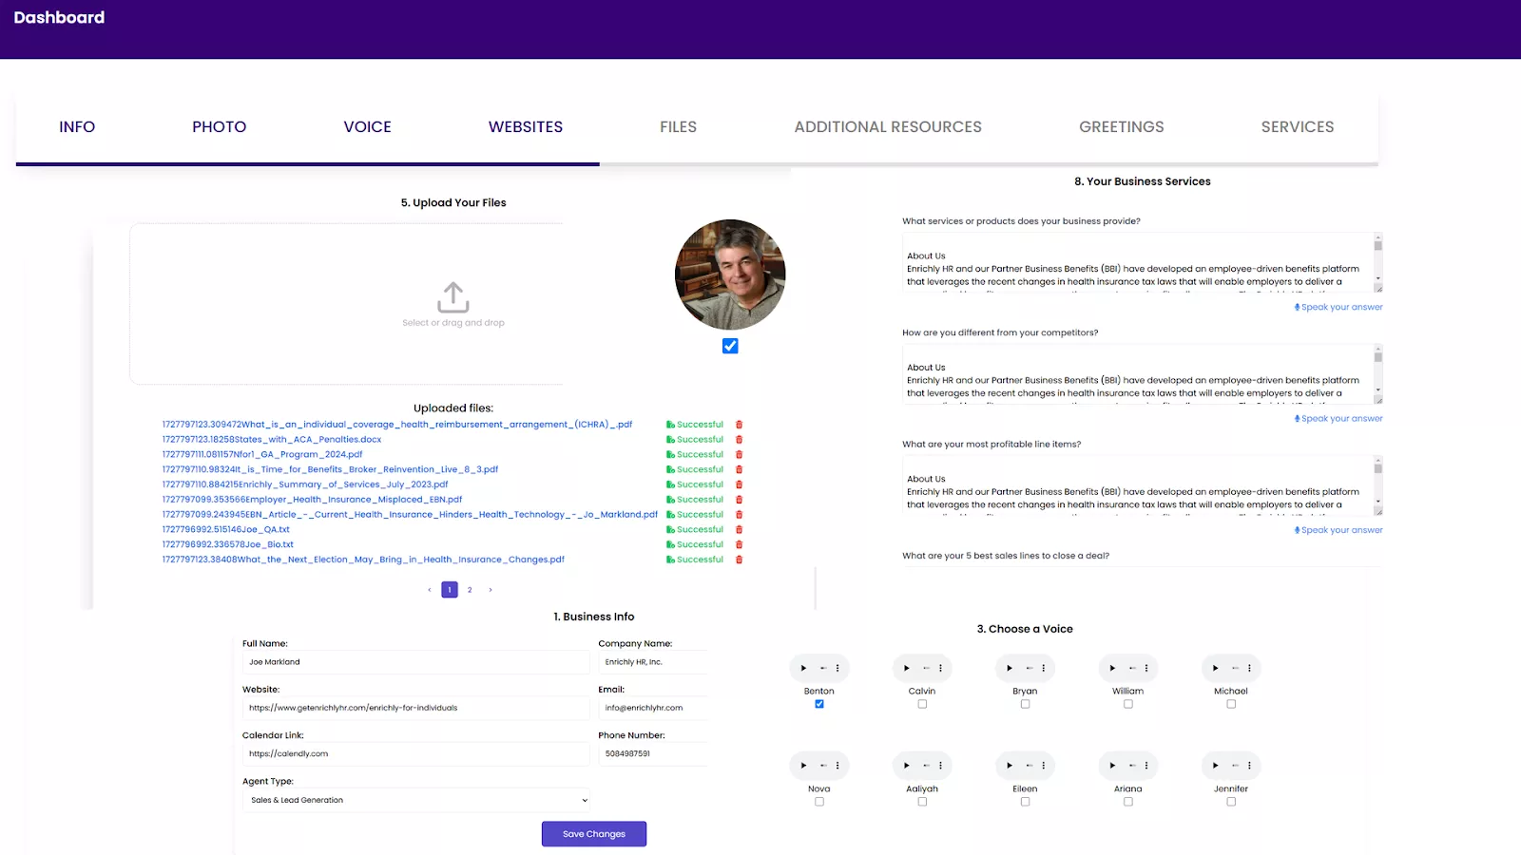Switch to the GREETINGS tab
This screenshot has height=855, width=1521.
click(x=1121, y=127)
